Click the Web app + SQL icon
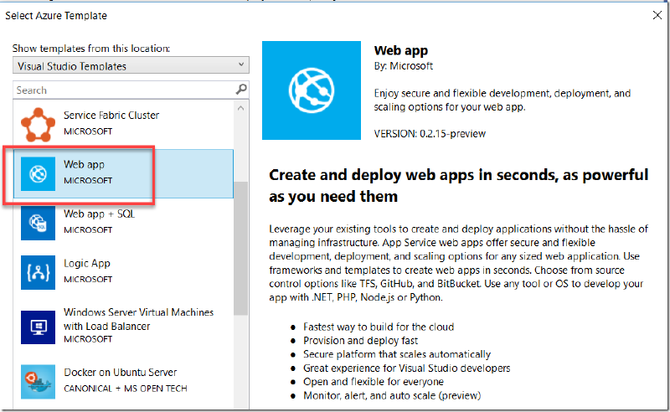The image size is (670, 412). [38, 223]
